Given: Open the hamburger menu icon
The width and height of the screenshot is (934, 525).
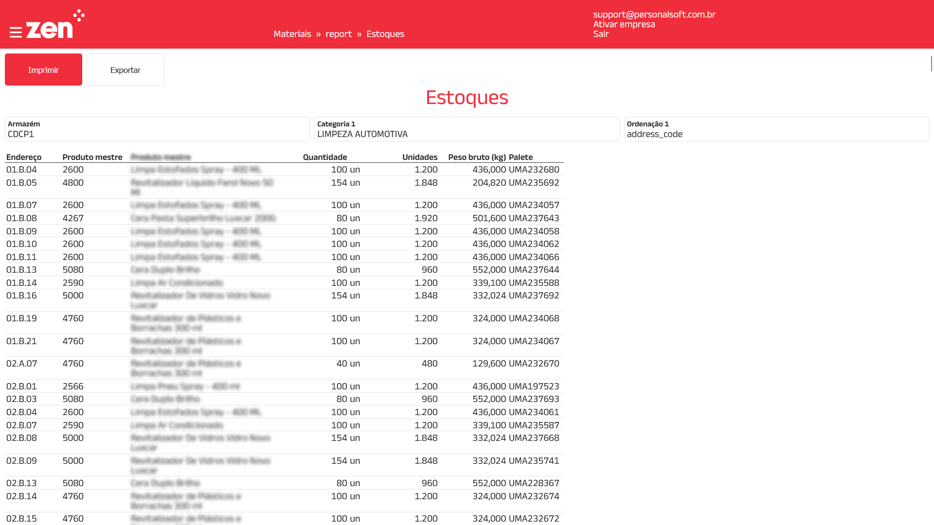Looking at the screenshot, I should [16, 33].
